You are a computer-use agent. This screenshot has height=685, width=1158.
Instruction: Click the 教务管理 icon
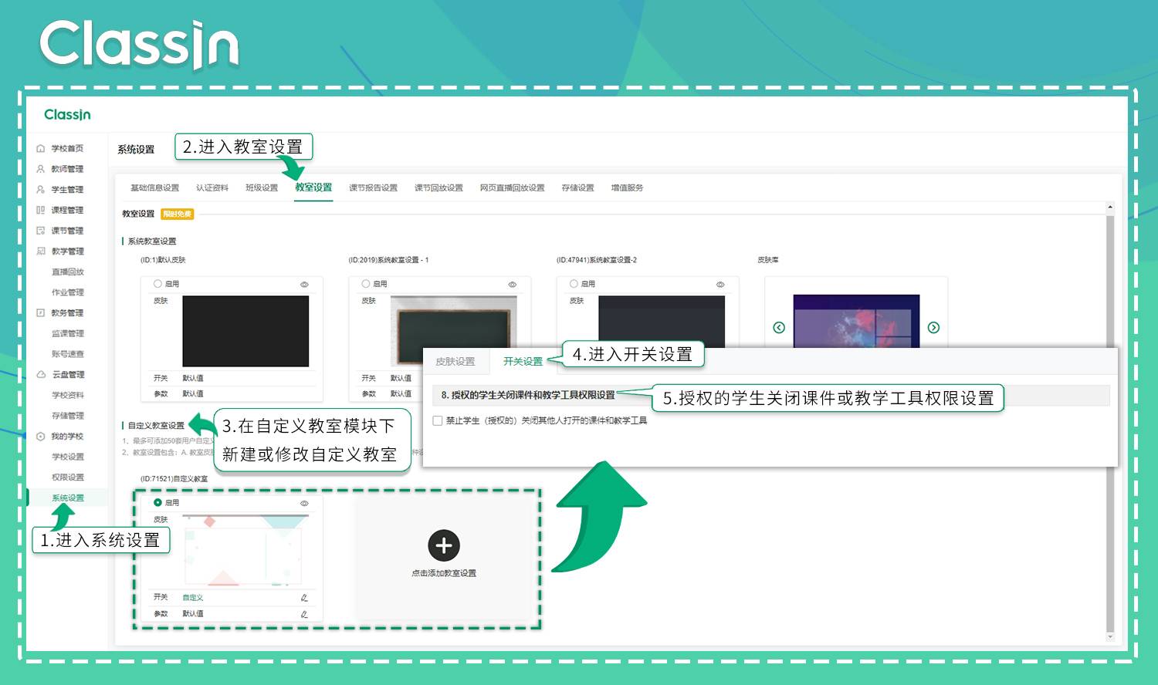(41, 313)
